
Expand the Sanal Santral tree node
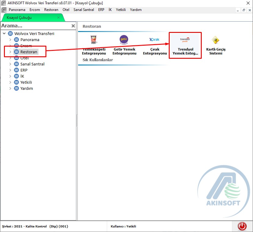point(10,64)
